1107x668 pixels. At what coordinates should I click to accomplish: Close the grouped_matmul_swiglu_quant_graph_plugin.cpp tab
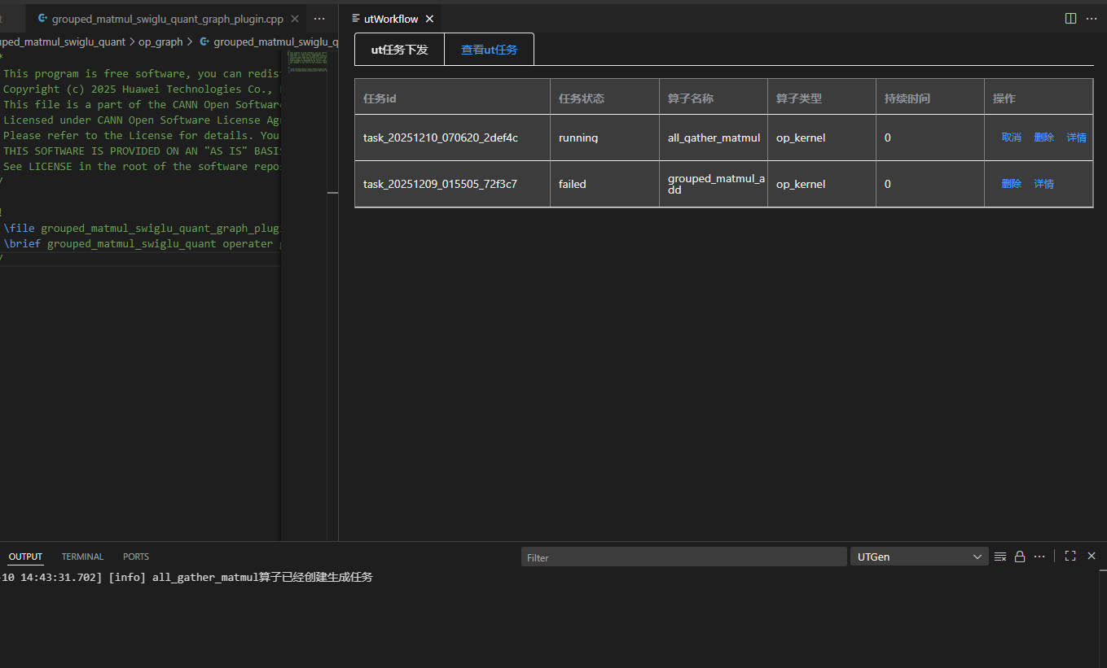click(294, 19)
